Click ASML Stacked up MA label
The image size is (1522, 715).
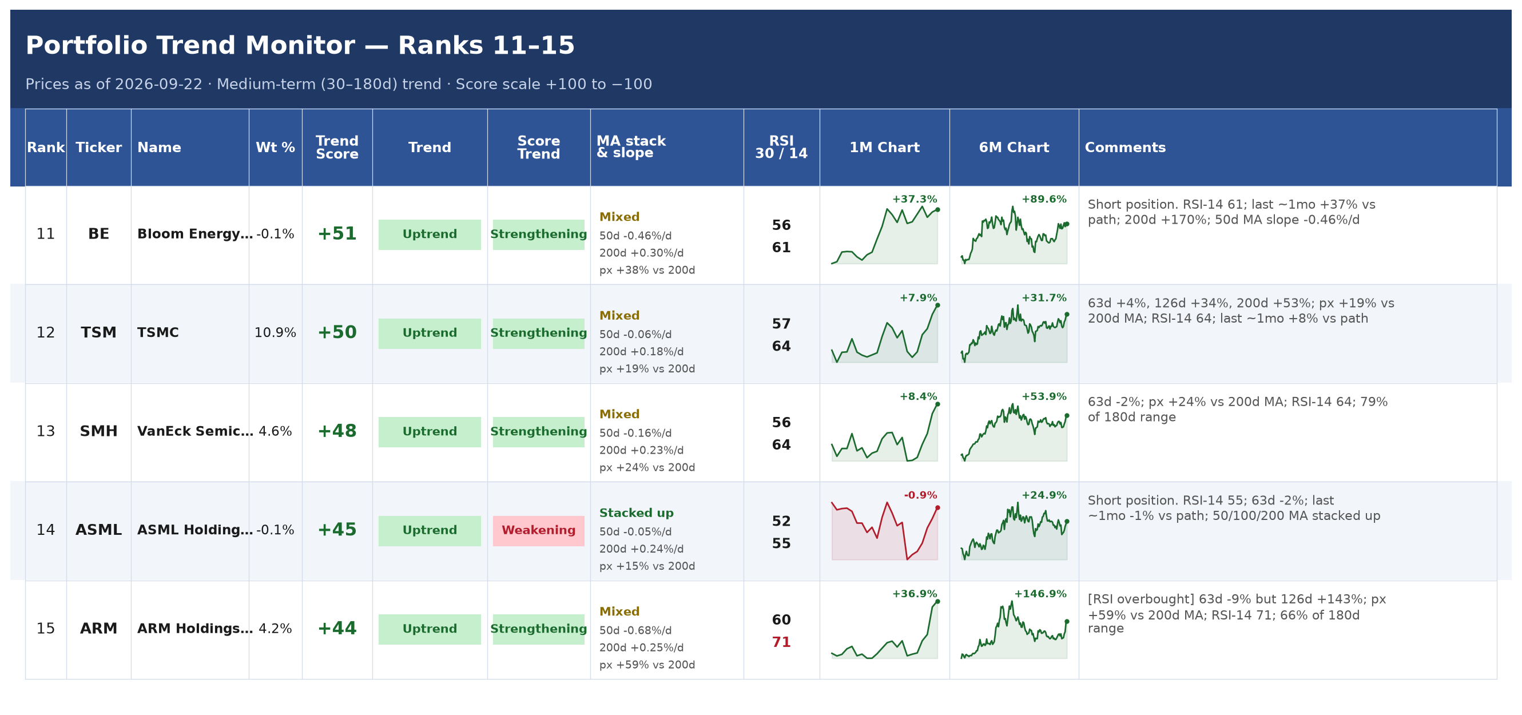tap(637, 513)
